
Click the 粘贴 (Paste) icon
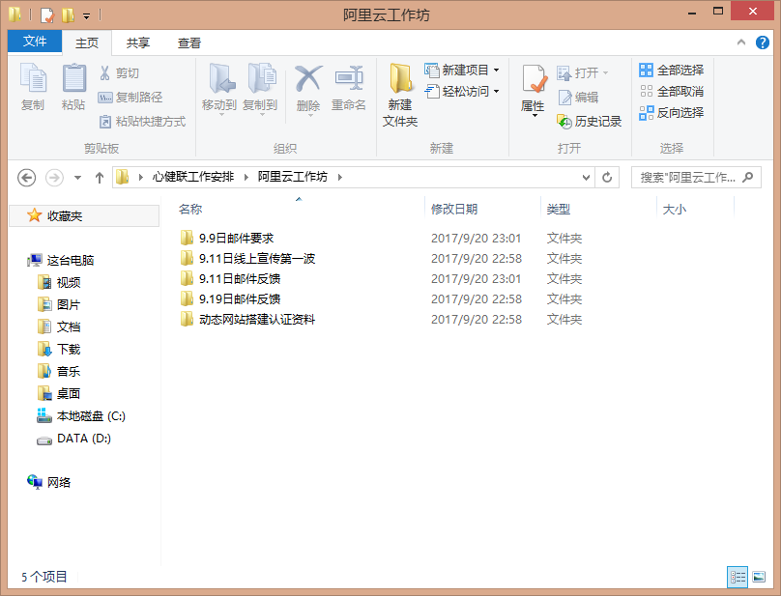pyautogui.click(x=72, y=92)
